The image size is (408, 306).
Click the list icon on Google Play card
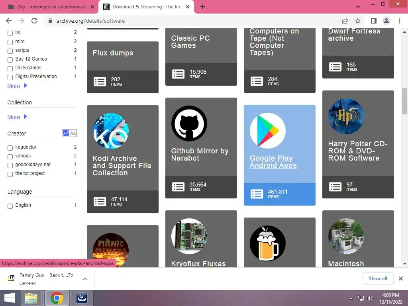pyautogui.click(x=257, y=194)
